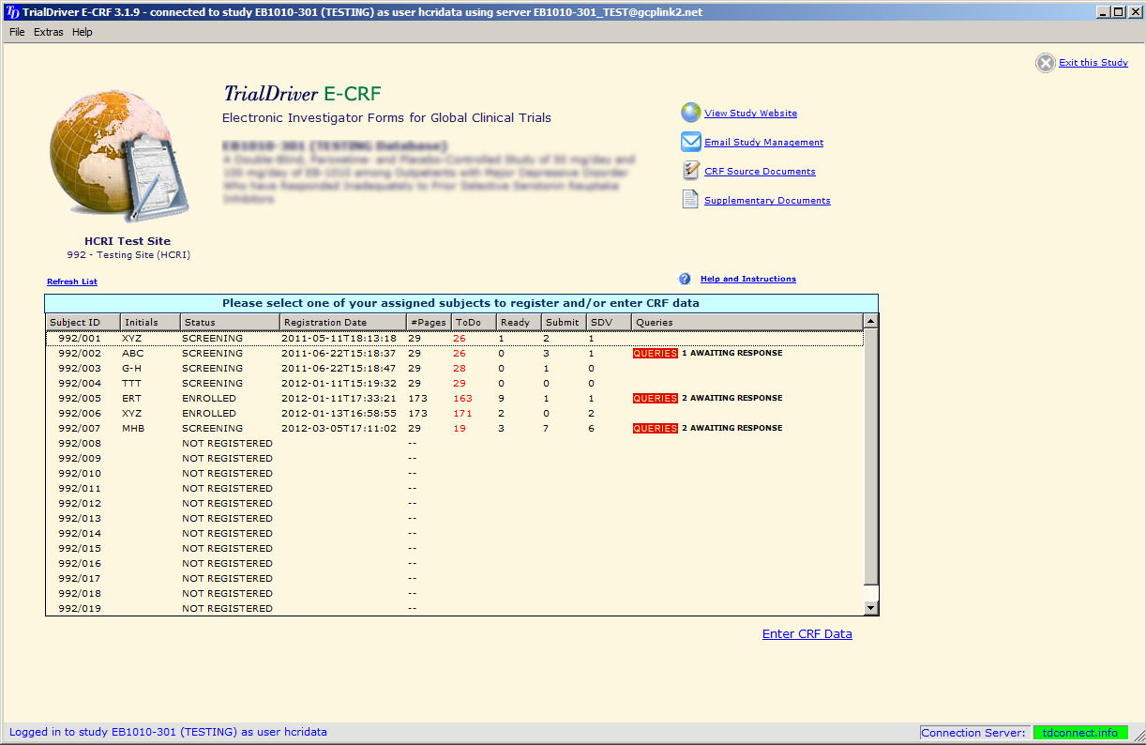
Task: Click the Exit this Study X icon
Action: (x=1045, y=63)
